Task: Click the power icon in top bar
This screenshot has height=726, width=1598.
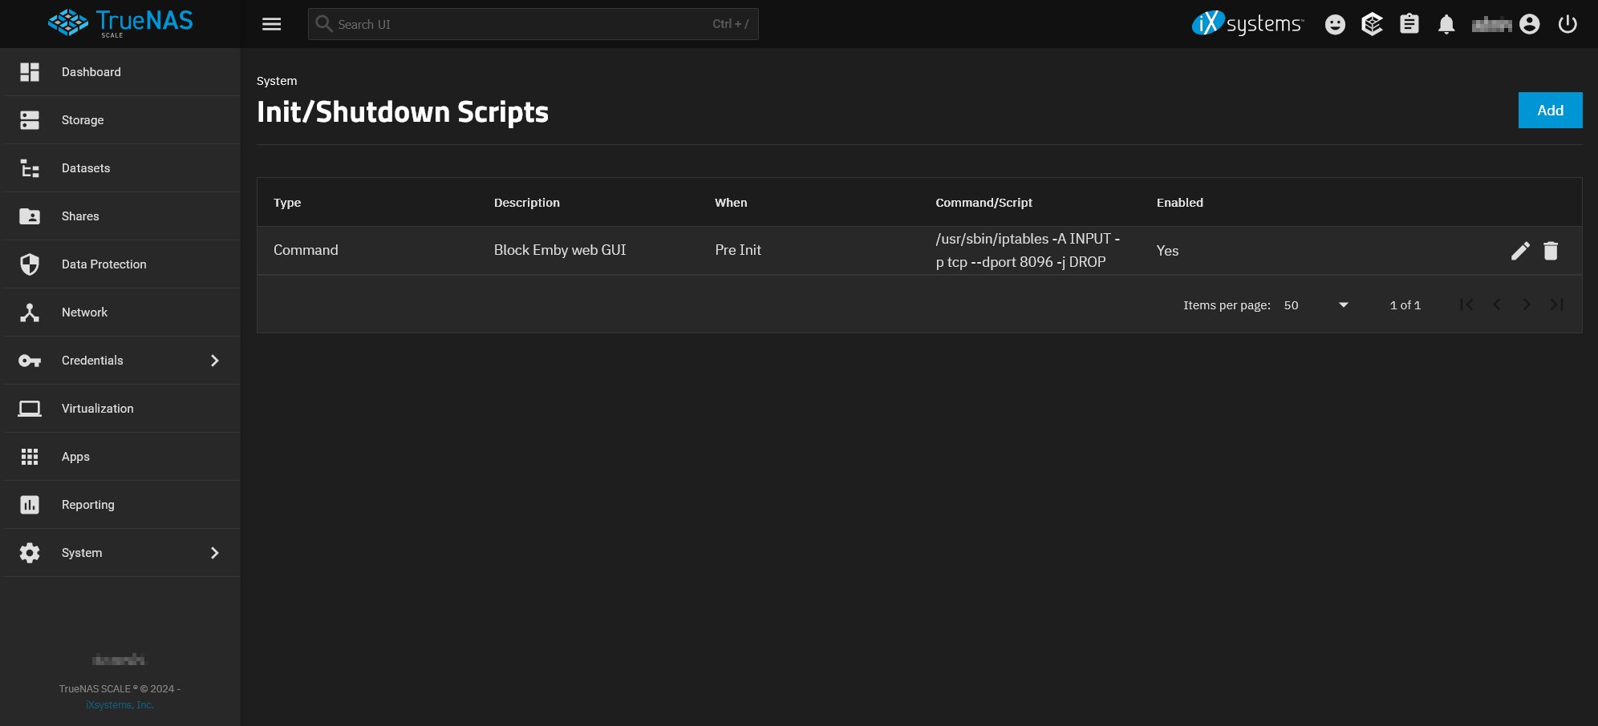Action: coord(1568,24)
